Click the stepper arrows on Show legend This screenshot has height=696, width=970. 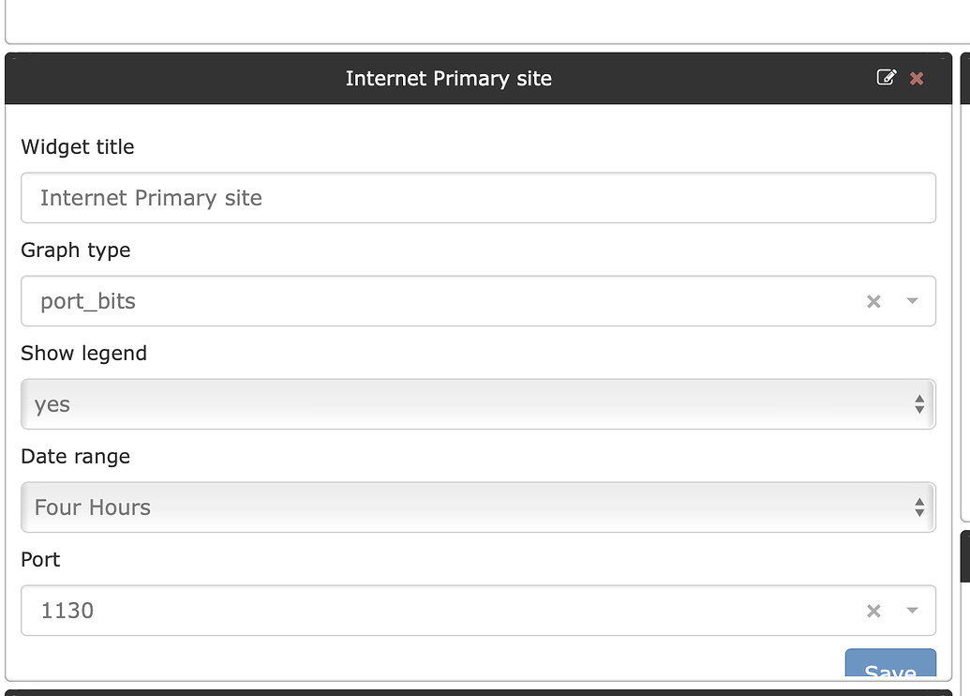point(921,404)
